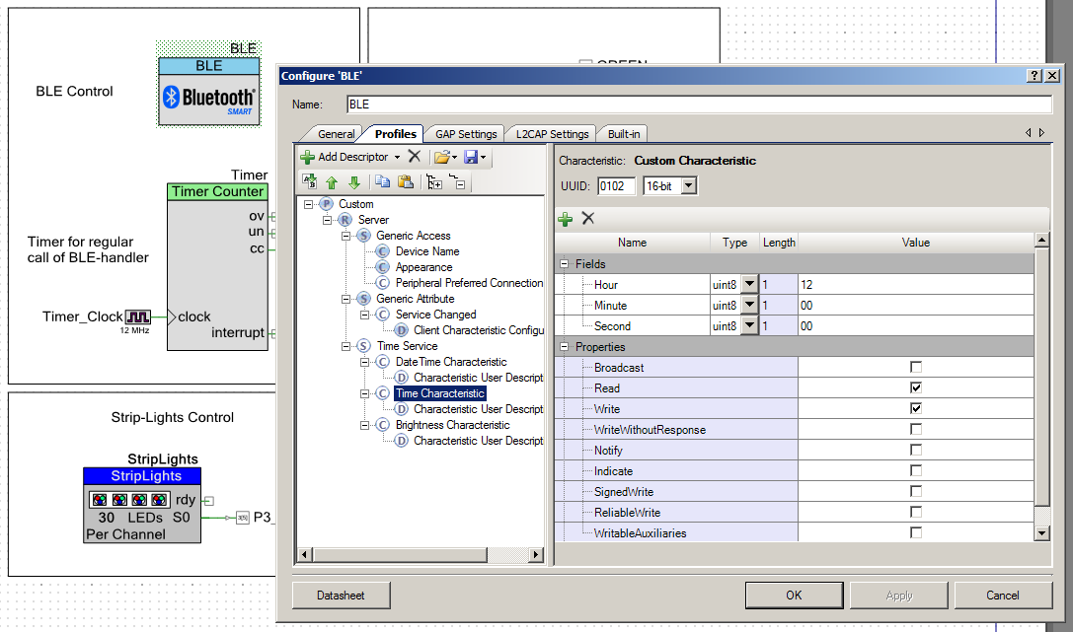Delete selected item with X in profile toolbar
The width and height of the screenshot is (1073, 632).
pos(414,157)
